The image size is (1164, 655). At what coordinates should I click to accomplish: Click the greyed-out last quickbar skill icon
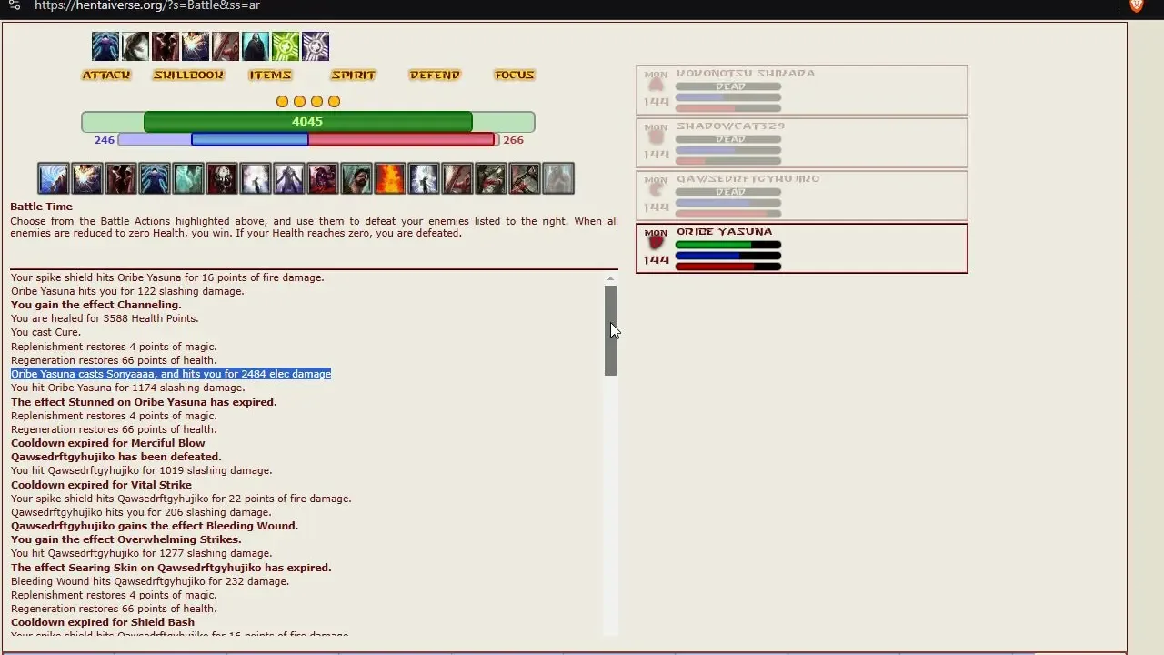(558, 178)
